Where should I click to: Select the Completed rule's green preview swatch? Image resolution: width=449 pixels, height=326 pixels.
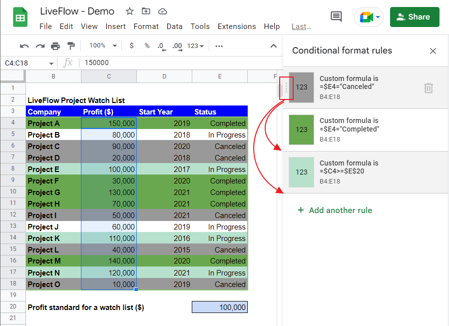[301, 129]
